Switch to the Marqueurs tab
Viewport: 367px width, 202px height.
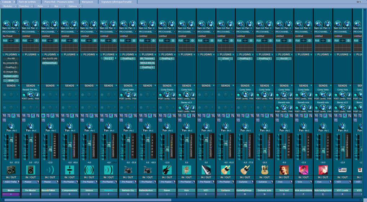87,2
